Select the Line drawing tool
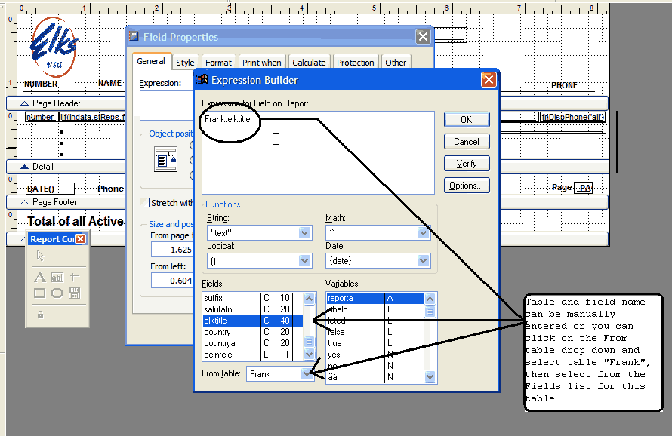Viewport: 672px width, 436px height. pos(74,277)
